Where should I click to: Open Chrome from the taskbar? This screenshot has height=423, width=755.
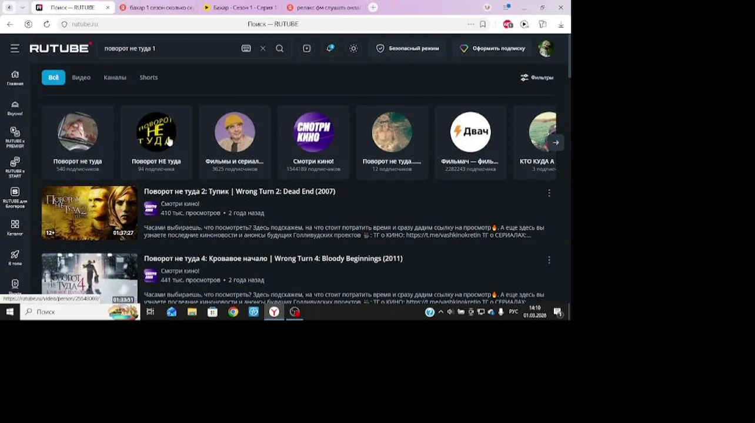coord(233,312)
